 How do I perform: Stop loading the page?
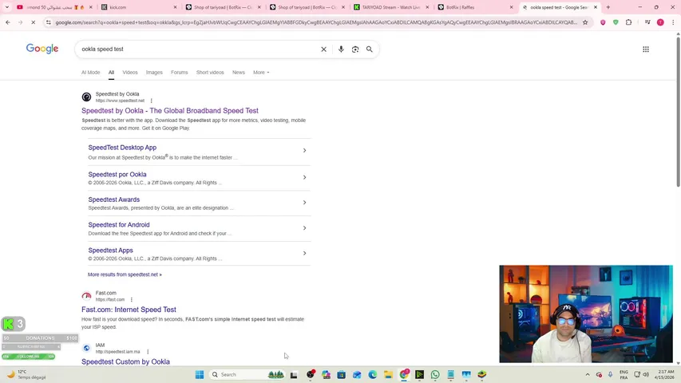(33, 22)
